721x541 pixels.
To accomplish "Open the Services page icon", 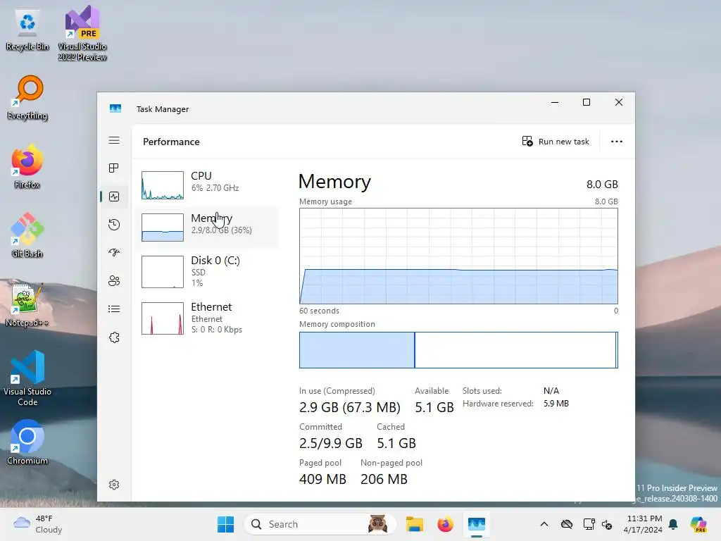I will click(114, 337).
